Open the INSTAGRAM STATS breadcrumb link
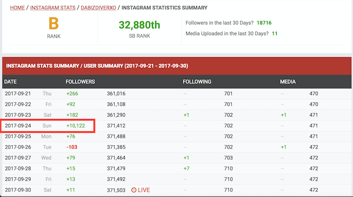This screenshot has width=353, height=197. [x=53, y=8]
